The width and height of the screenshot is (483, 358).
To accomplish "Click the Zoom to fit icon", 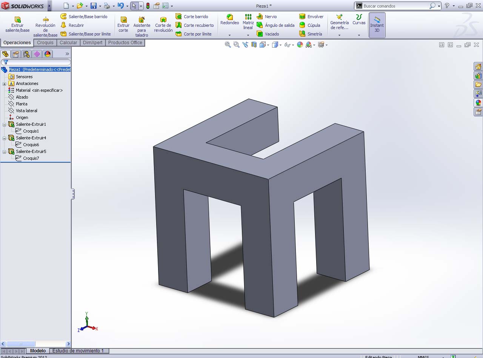I will point(228,45).
